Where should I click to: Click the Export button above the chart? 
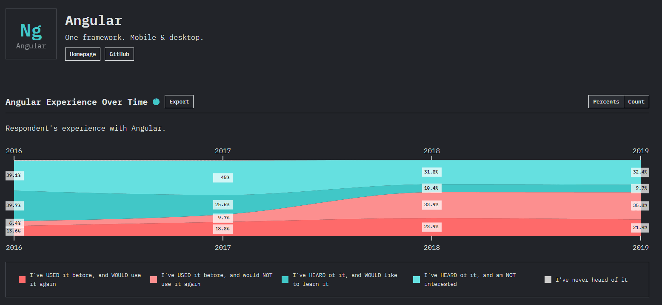tap(179, 101)
